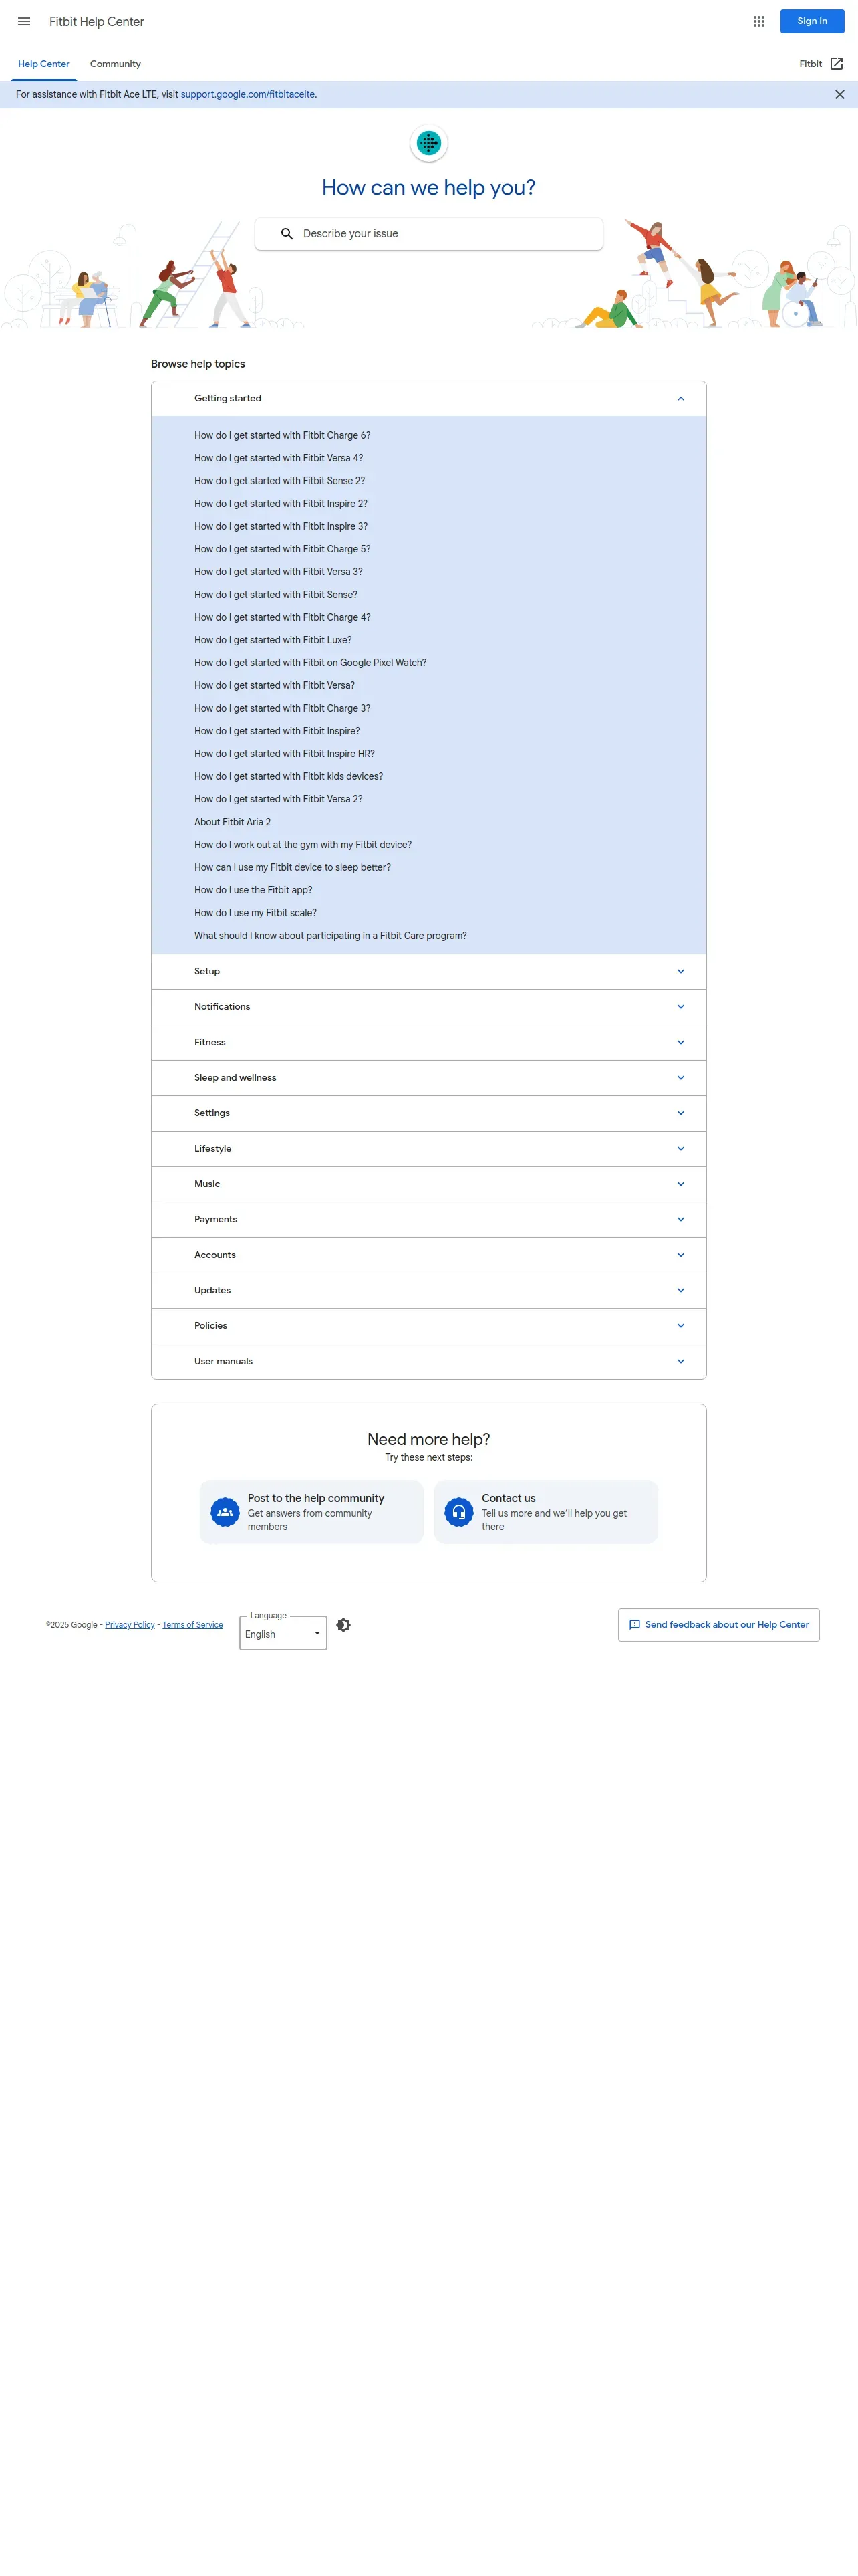
Task: Dismiss the Fitbit Ace LTE banner
Action: click(x=839, y=95)
